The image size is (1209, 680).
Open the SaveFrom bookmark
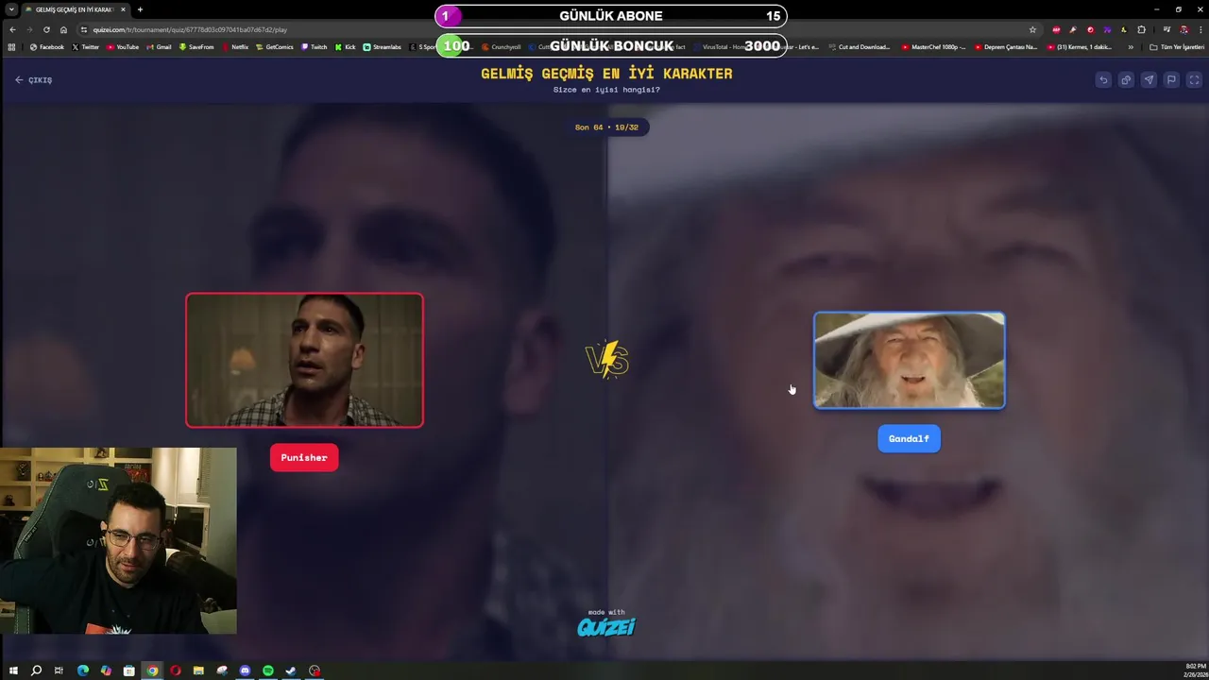(x=196, y=47)
